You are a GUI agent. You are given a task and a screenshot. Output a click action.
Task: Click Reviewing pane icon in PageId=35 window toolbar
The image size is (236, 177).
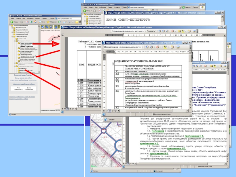point(178,47)
